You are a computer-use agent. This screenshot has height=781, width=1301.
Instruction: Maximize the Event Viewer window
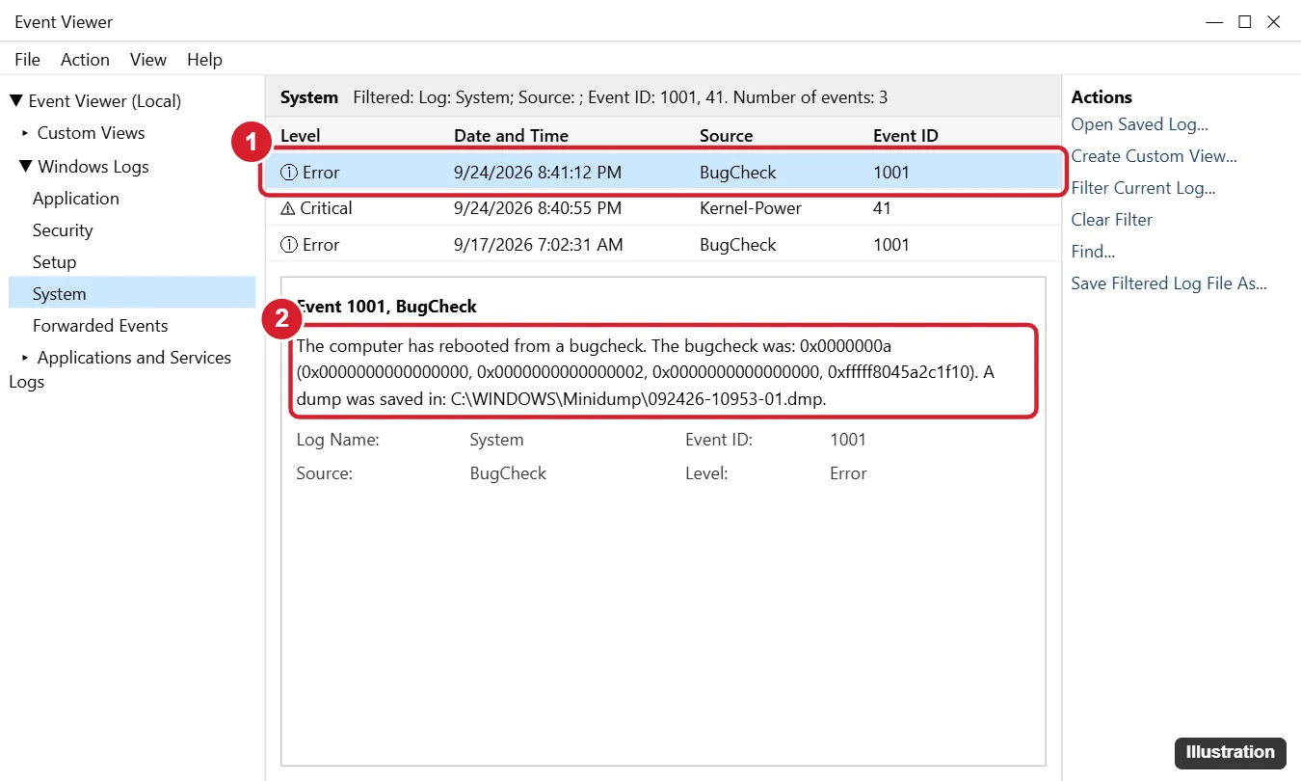(x=1244, y=22)
